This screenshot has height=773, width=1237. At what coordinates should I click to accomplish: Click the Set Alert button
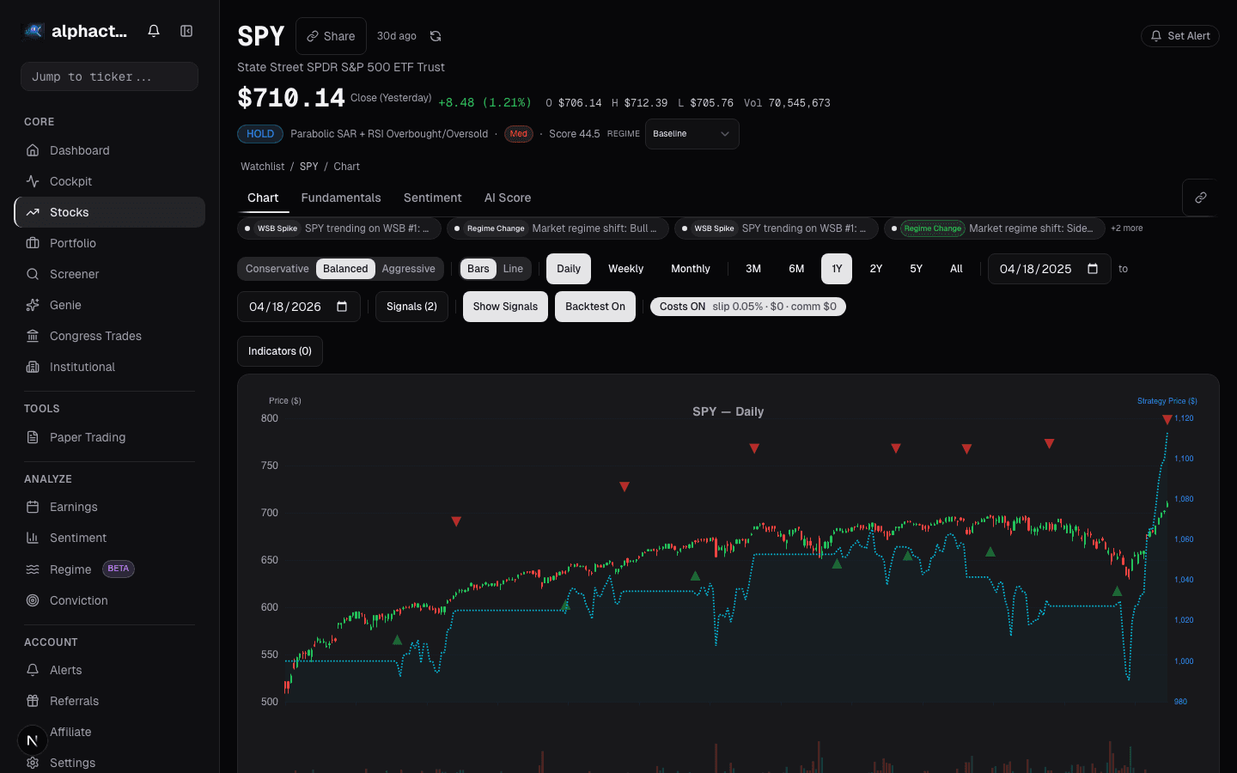click(1179, 36)
